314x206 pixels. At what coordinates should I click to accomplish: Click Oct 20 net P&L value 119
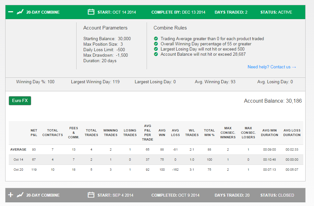point(34,170)
